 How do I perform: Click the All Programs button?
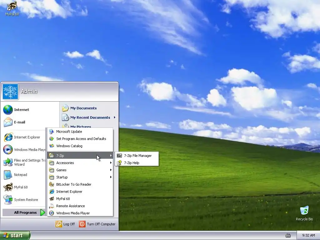click(24, 212)
